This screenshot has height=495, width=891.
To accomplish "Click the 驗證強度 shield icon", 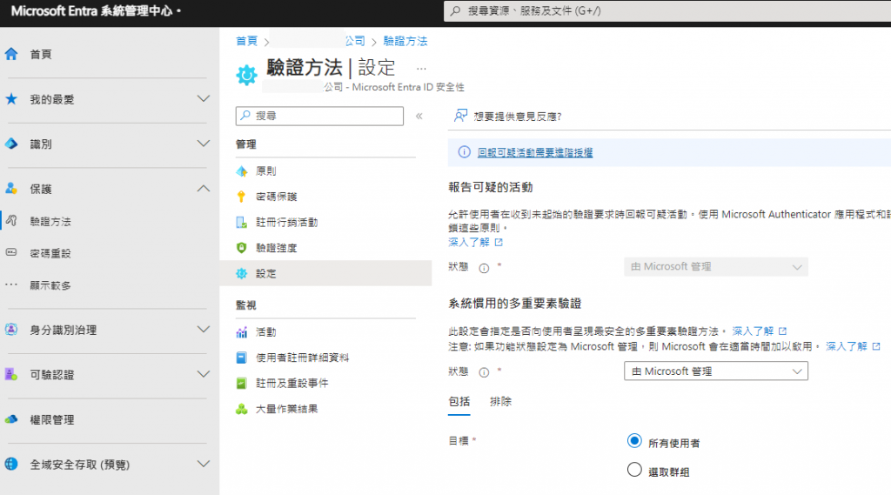I will [x=242, y=248].
